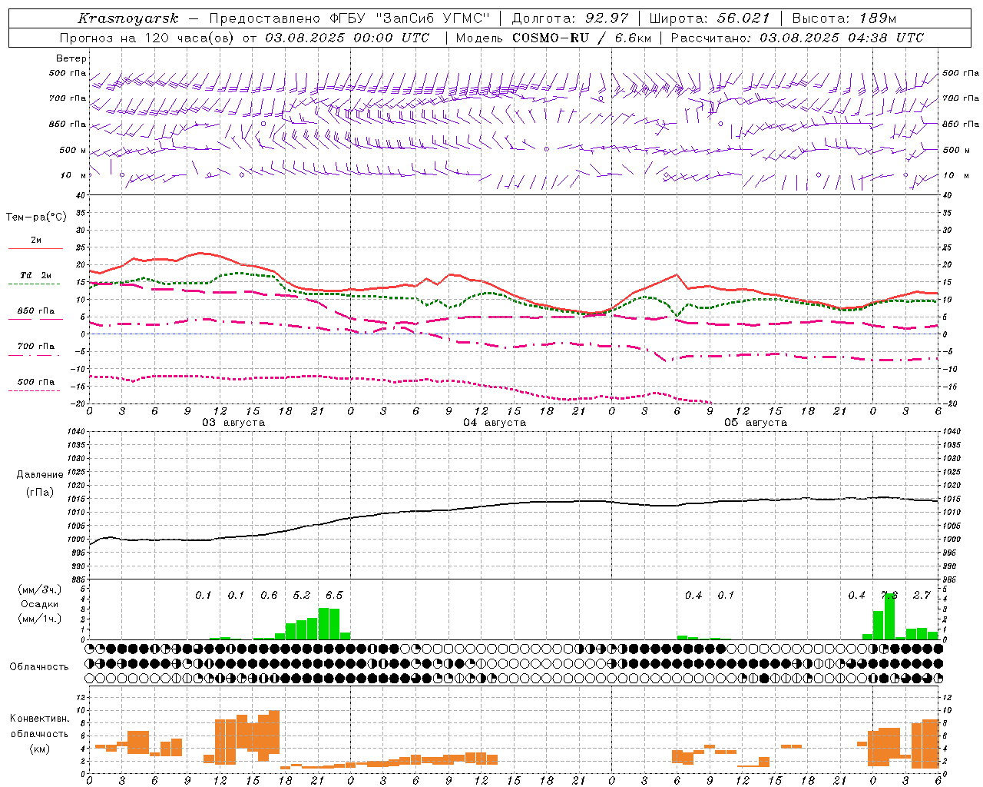Click the left 500 м wind level label
Viewport: 983px width, 787px height.
point(73,151)
